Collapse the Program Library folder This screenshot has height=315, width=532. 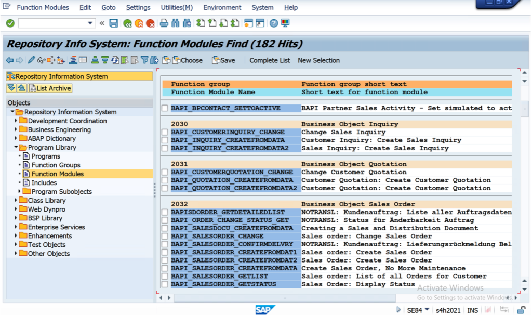point(16,147)
